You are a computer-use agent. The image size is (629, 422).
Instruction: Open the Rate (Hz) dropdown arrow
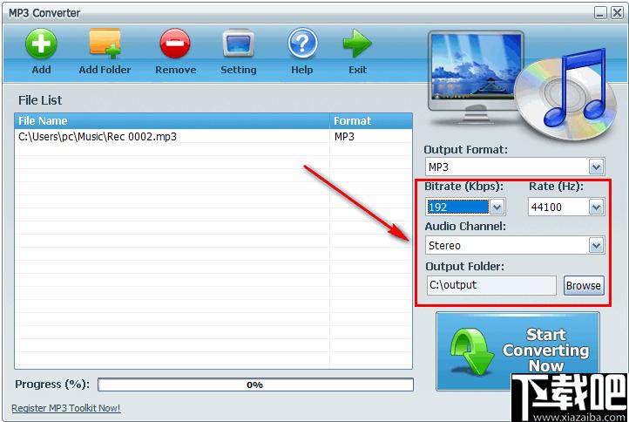click(x=596, y=208)
